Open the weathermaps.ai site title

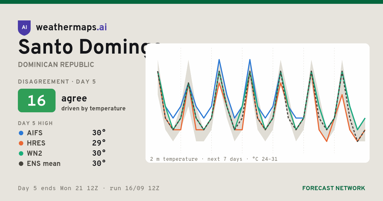pos(71,27)
